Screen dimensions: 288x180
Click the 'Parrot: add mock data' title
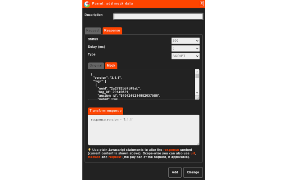click(112, 4)
